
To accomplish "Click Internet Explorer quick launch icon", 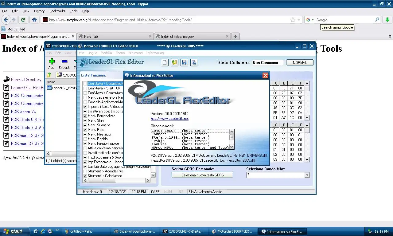I will pos(43,231).
